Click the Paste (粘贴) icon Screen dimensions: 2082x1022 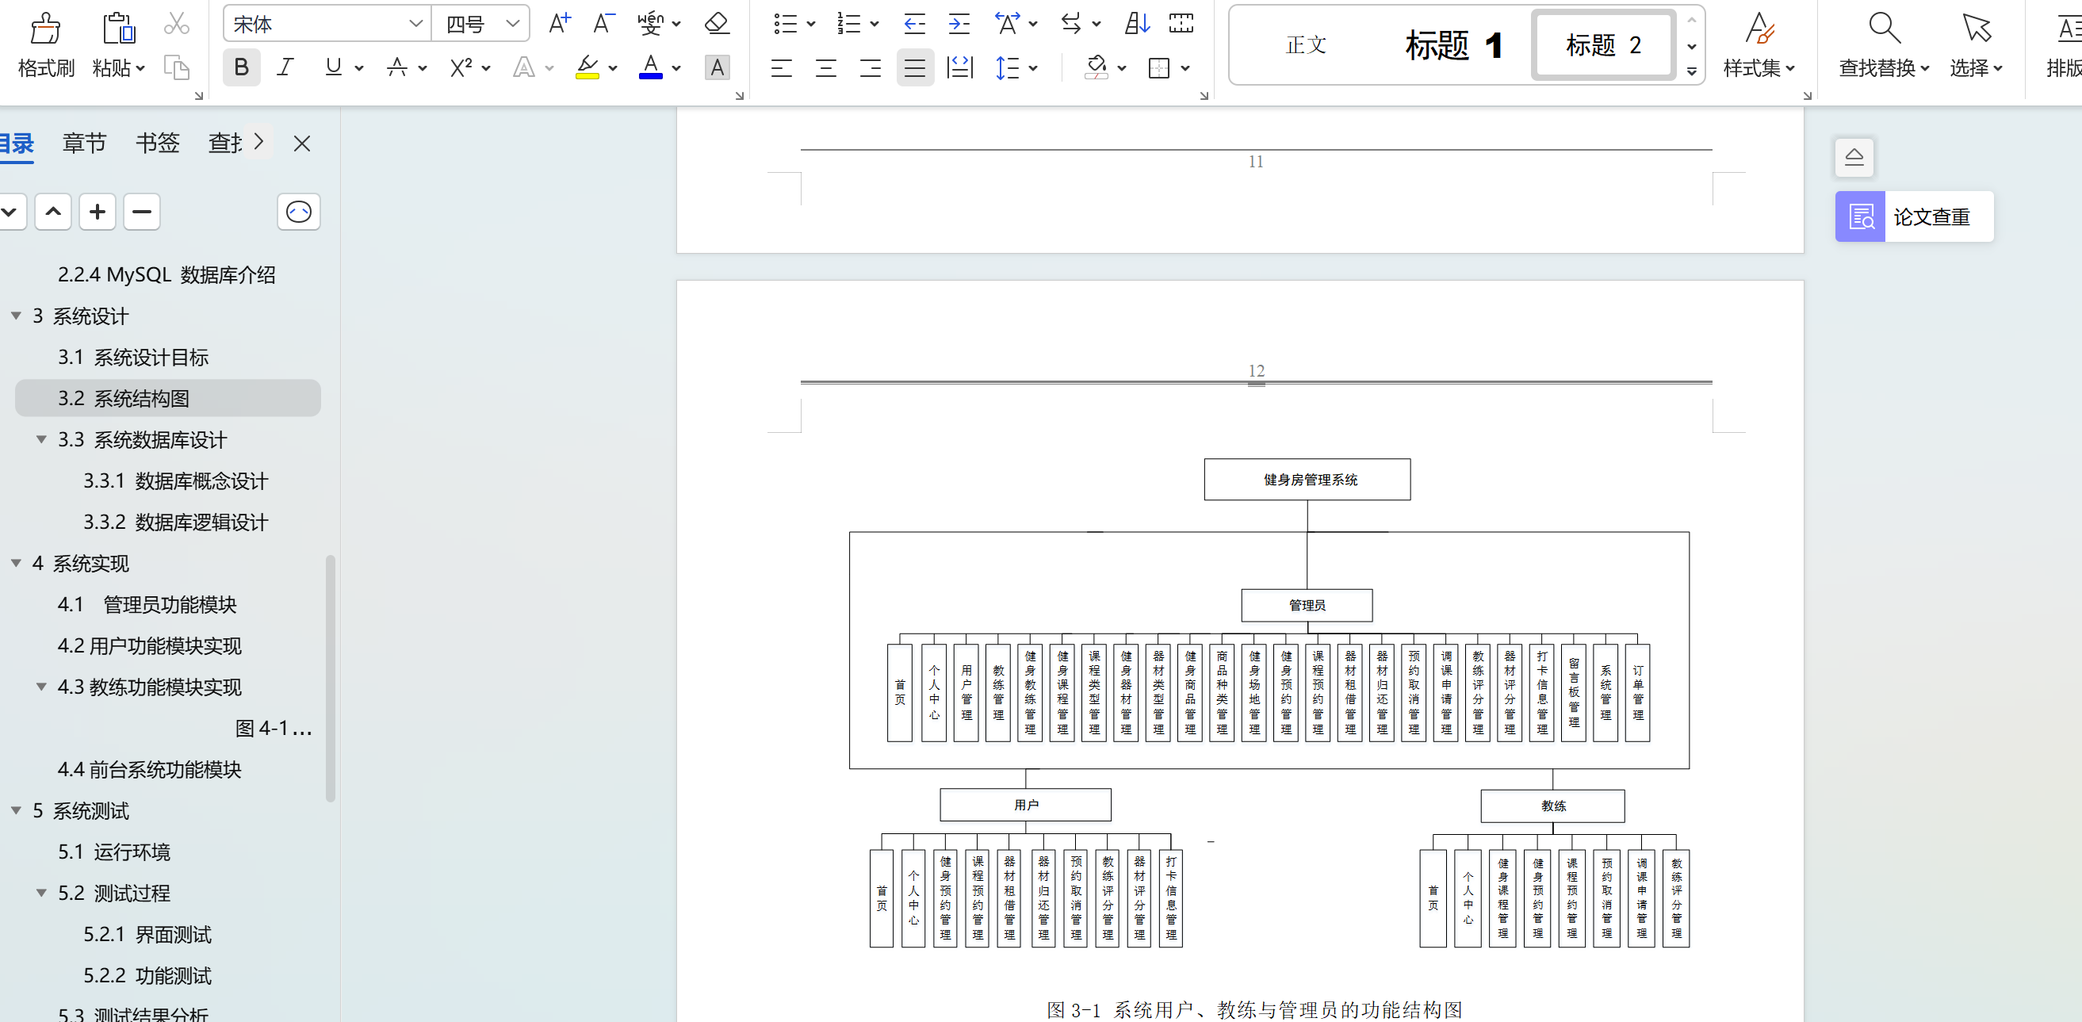click(119, 29)
